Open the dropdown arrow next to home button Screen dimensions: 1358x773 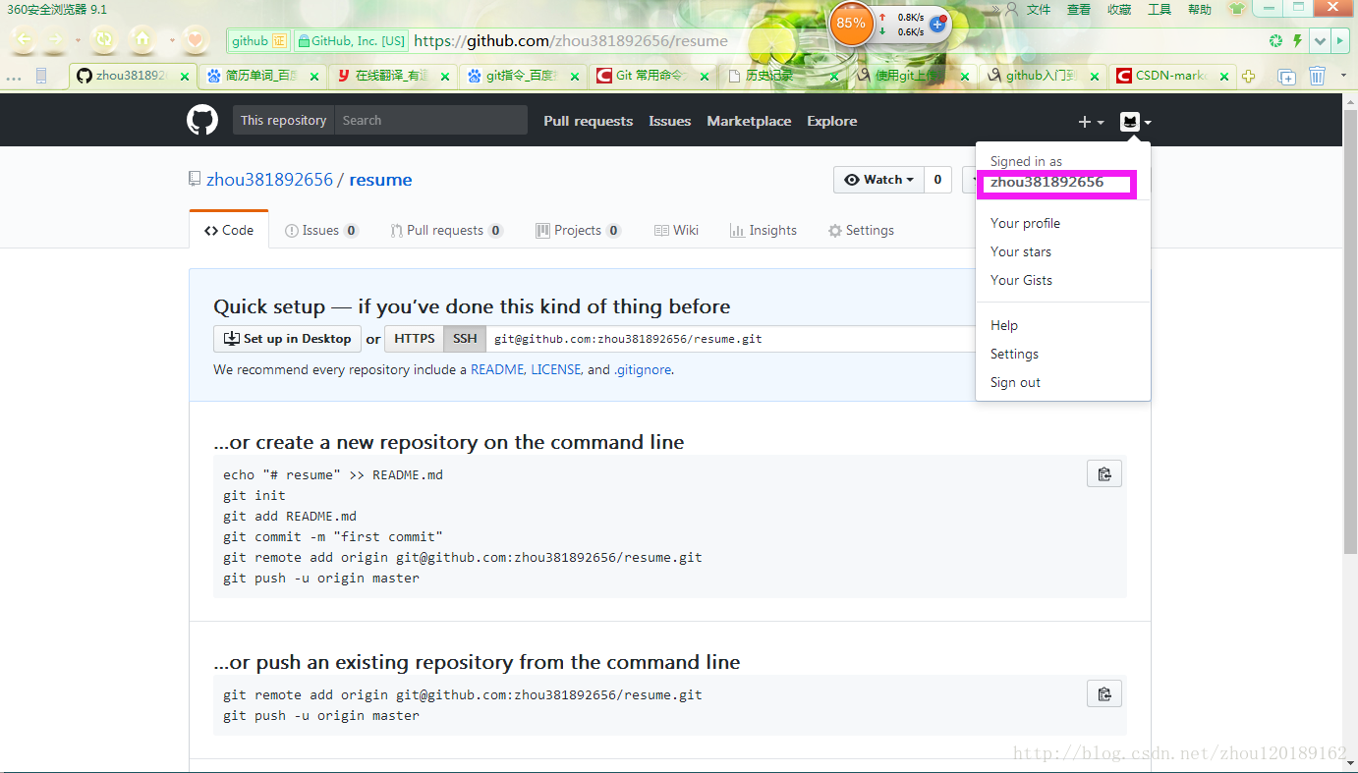(x=171, y=41)
